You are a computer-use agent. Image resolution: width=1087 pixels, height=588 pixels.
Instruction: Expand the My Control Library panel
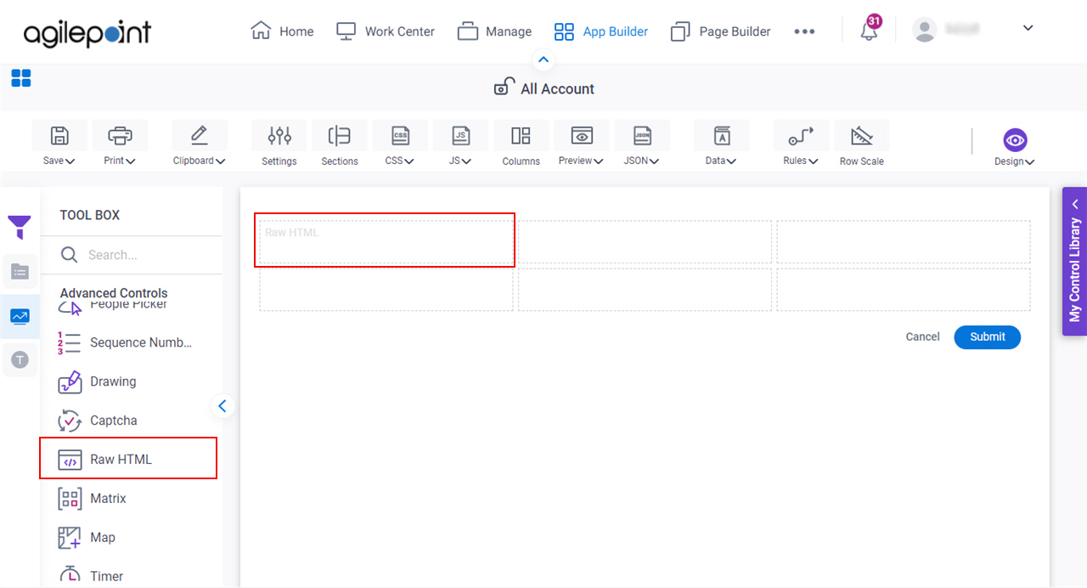[1075, 262]
